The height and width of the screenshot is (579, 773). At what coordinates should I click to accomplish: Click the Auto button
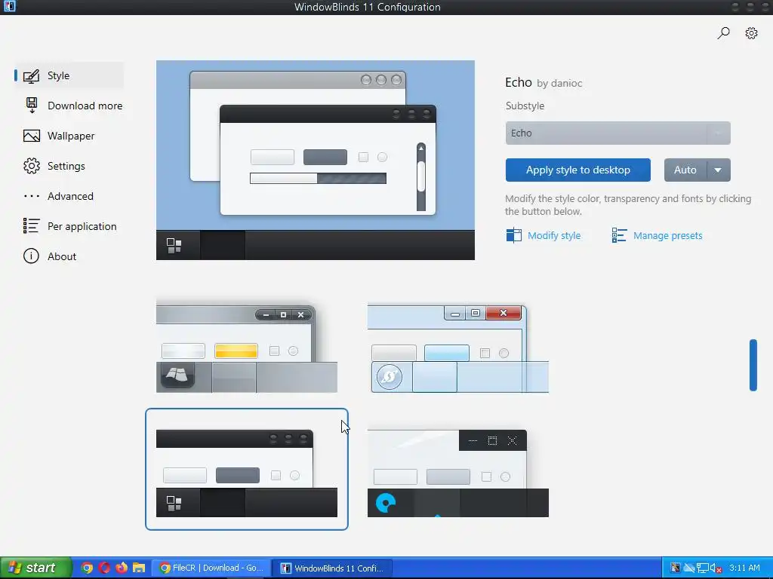point(685,170)
